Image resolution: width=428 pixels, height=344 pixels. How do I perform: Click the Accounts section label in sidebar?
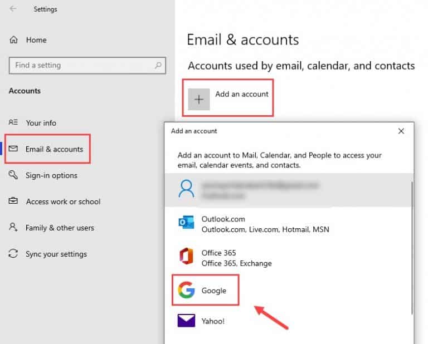point(25,91)
